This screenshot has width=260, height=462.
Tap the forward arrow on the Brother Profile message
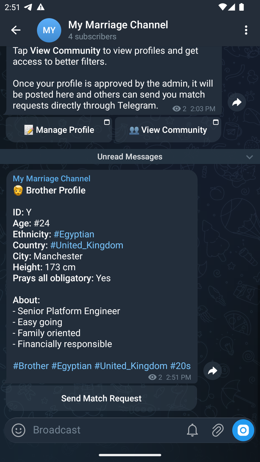click(213, 371)
